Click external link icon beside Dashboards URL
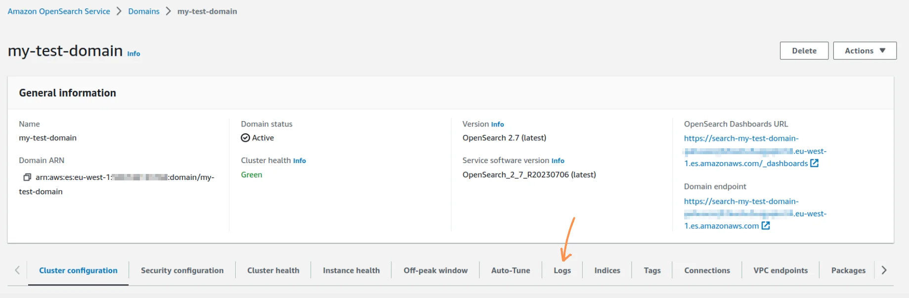Viewport: 909px width, 298px height. [814, 163]
